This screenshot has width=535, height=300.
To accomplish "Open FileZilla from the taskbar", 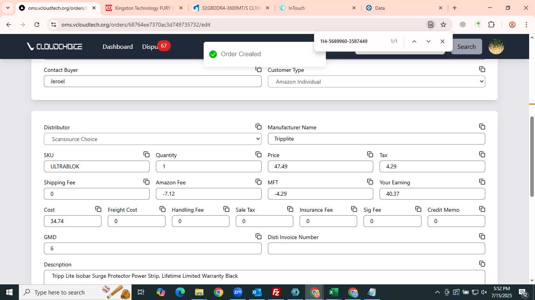I will 276,292.
